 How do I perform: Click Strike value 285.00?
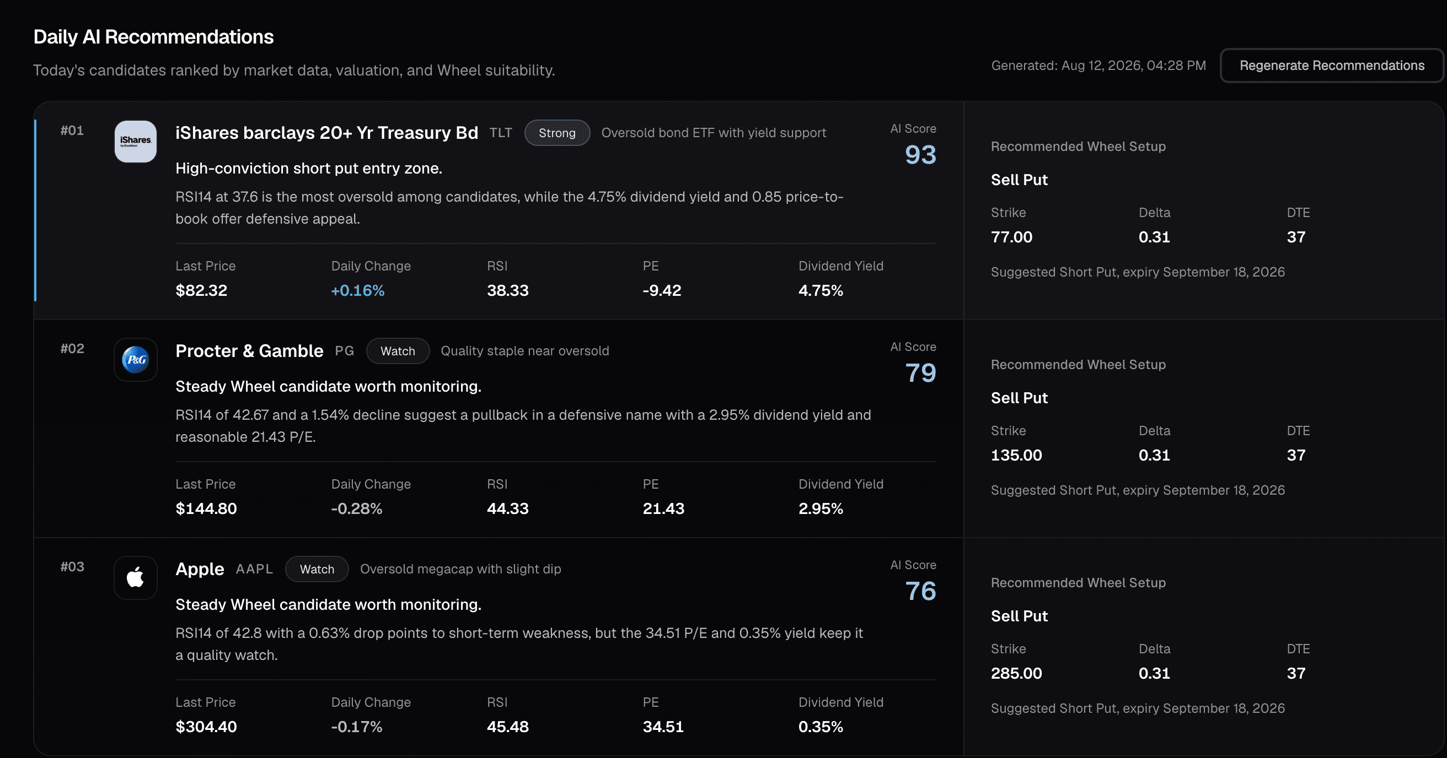(1016, 674)
